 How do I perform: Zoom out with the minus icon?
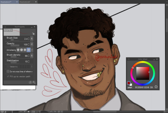[21, 112]
